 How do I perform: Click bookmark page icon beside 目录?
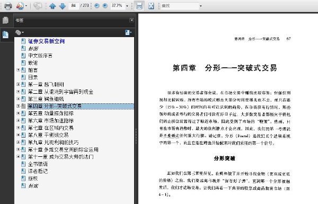pyautogui.click(x=23, y=77)
